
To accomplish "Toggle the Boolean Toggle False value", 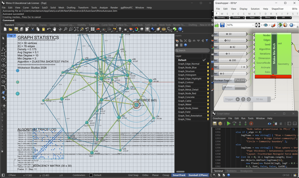I will pyautogui.click(x=239, y=80).
